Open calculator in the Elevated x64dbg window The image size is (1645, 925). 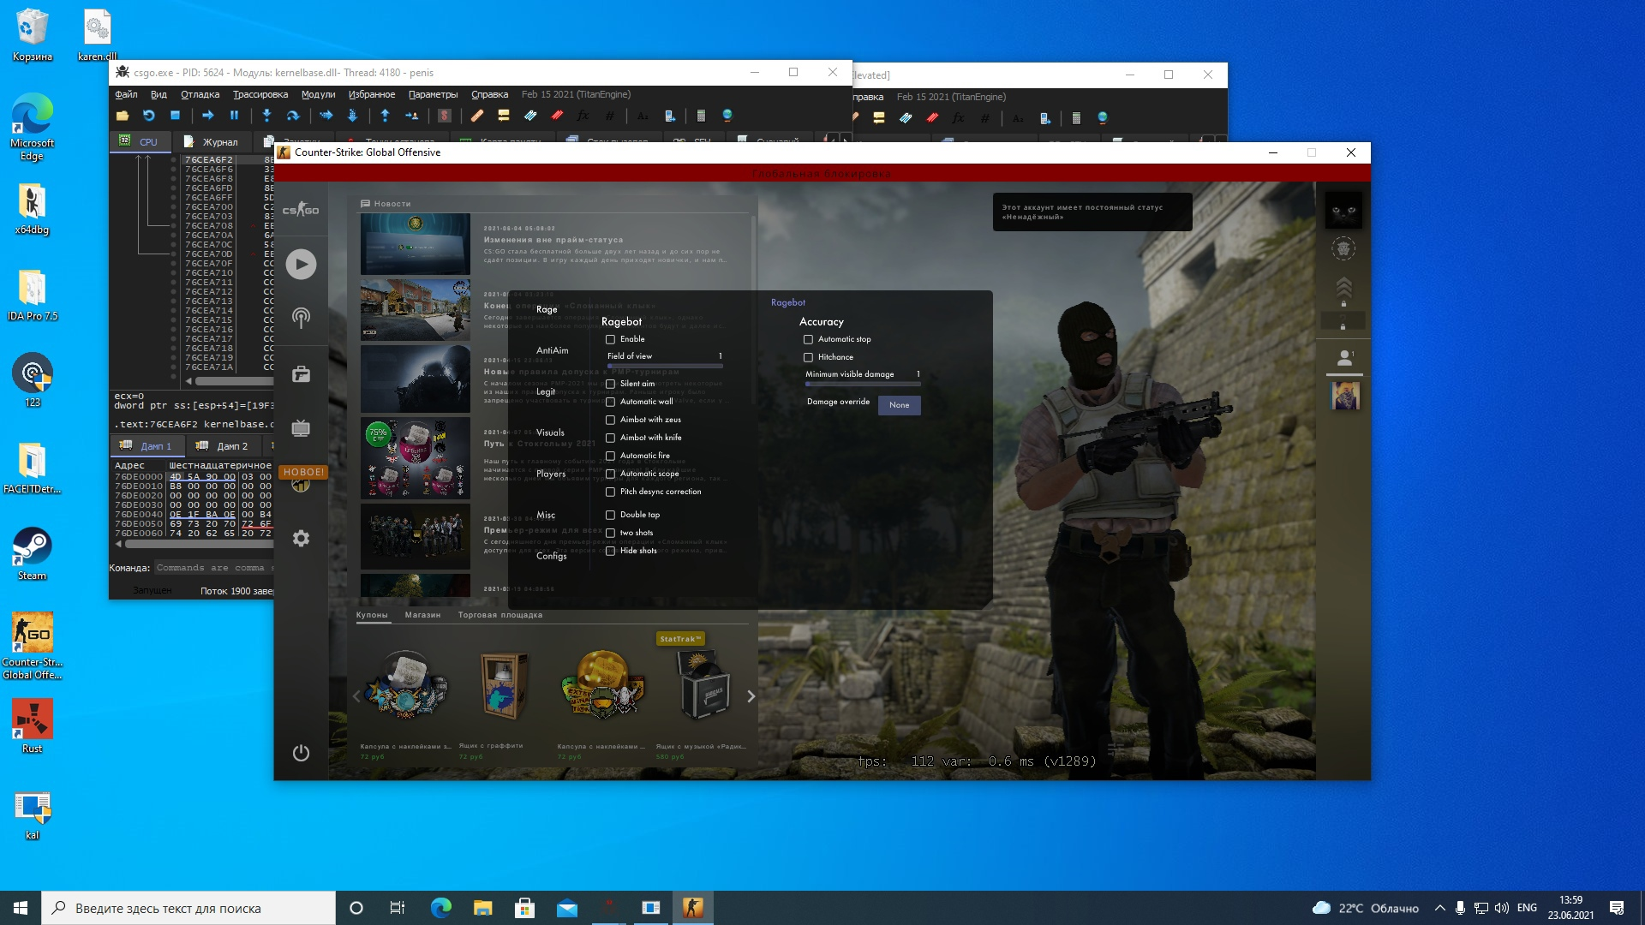click(1076, 118)
